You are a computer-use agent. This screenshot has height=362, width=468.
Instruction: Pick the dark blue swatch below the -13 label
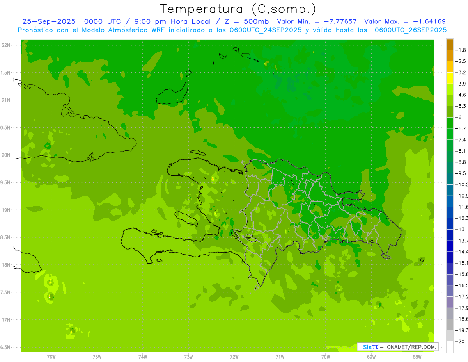[x=450, y=235]
